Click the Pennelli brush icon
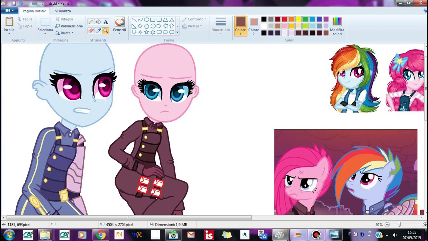Screen dimensions: 428x241 click(119, 22)
